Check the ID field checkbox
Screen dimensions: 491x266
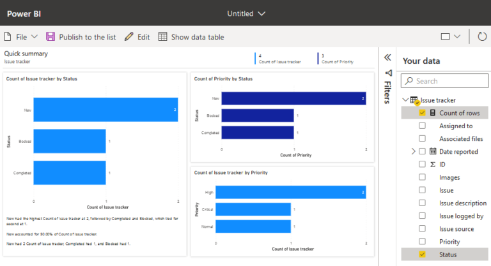[422, 165]
